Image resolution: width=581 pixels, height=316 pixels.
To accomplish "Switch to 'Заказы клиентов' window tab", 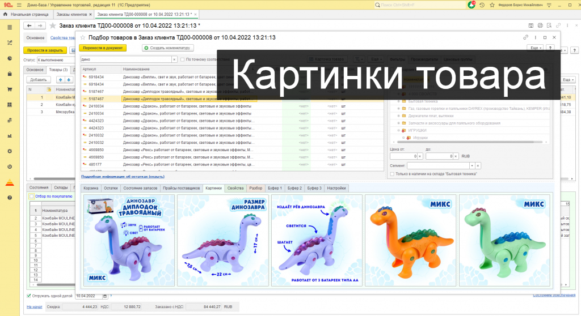I will click(71, 14).
